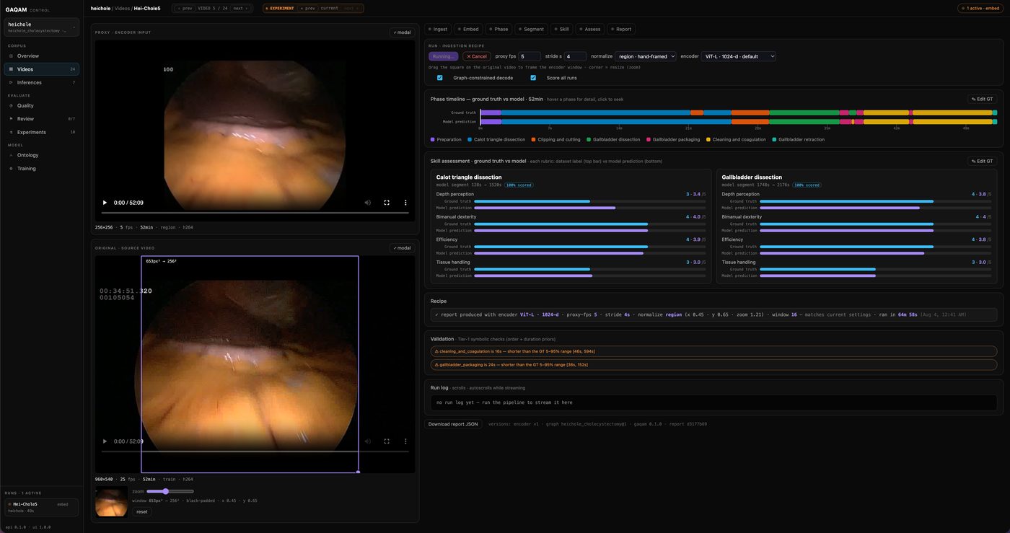1010x533 pixels.
Task: Select the Report stage tab
Action: (x=621, y=29)
